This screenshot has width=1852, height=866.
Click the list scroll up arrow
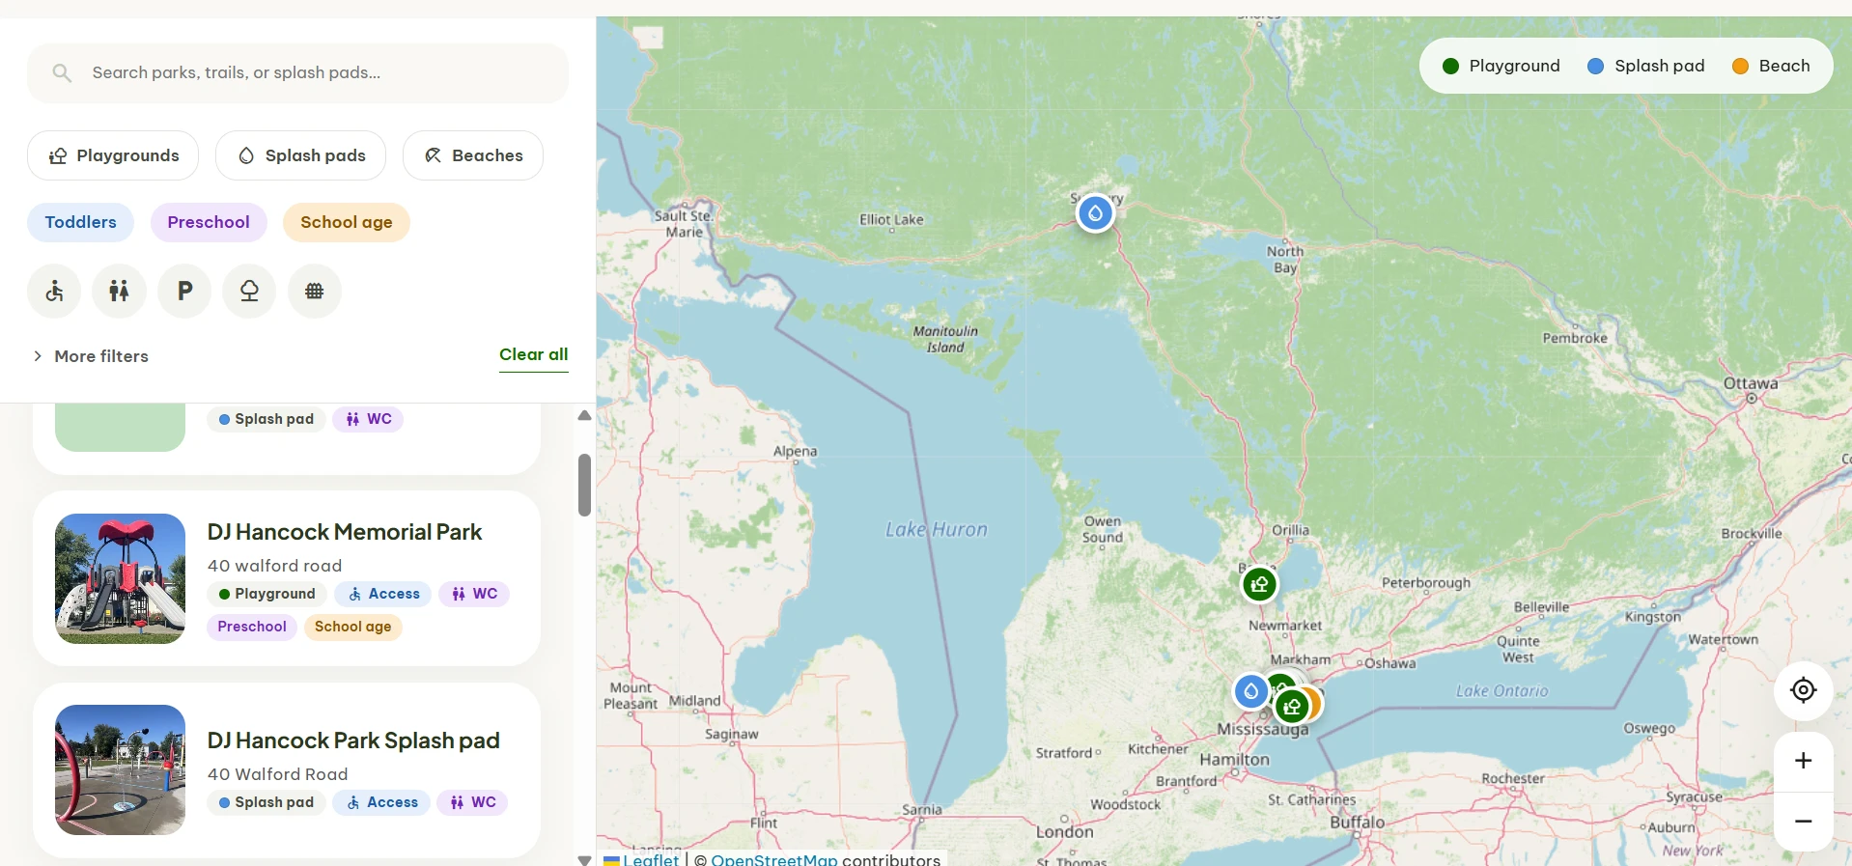coord(584,416)
